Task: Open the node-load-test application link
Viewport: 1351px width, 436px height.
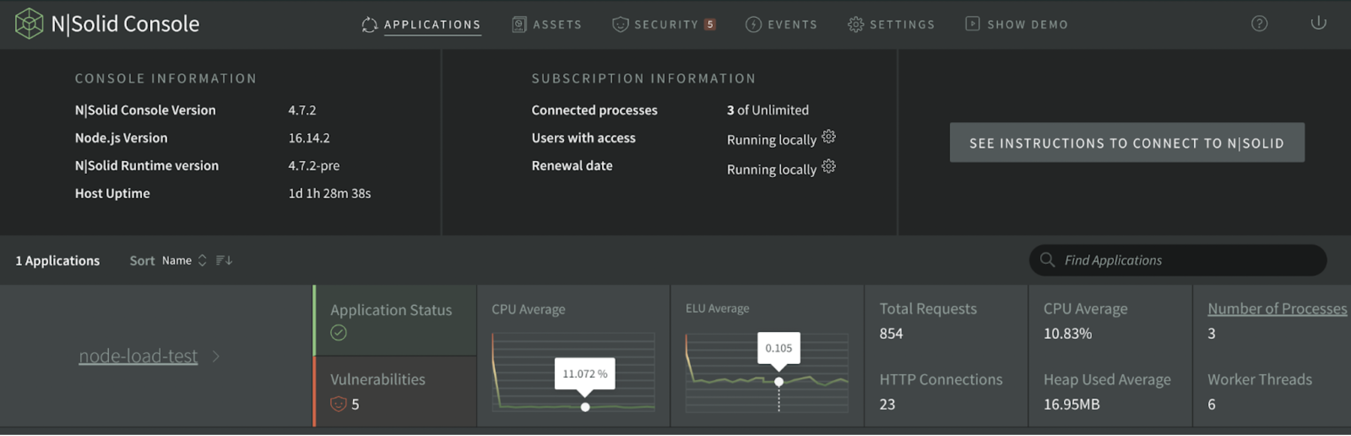Action: pos(138,357)
